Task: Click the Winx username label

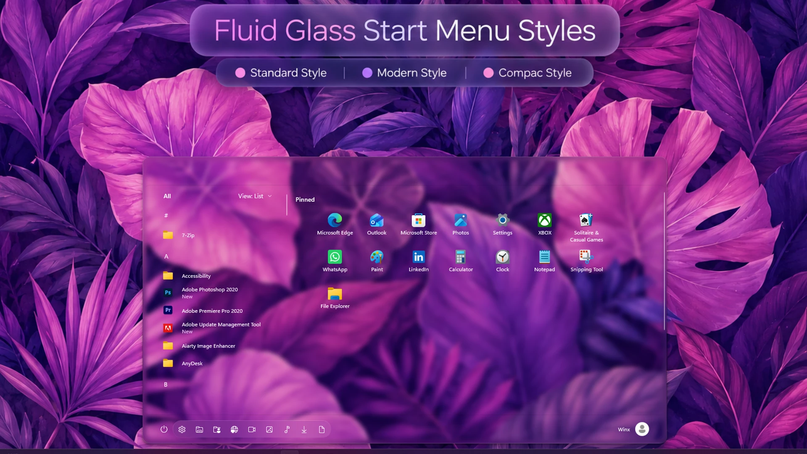Action: tap(624, 429)
